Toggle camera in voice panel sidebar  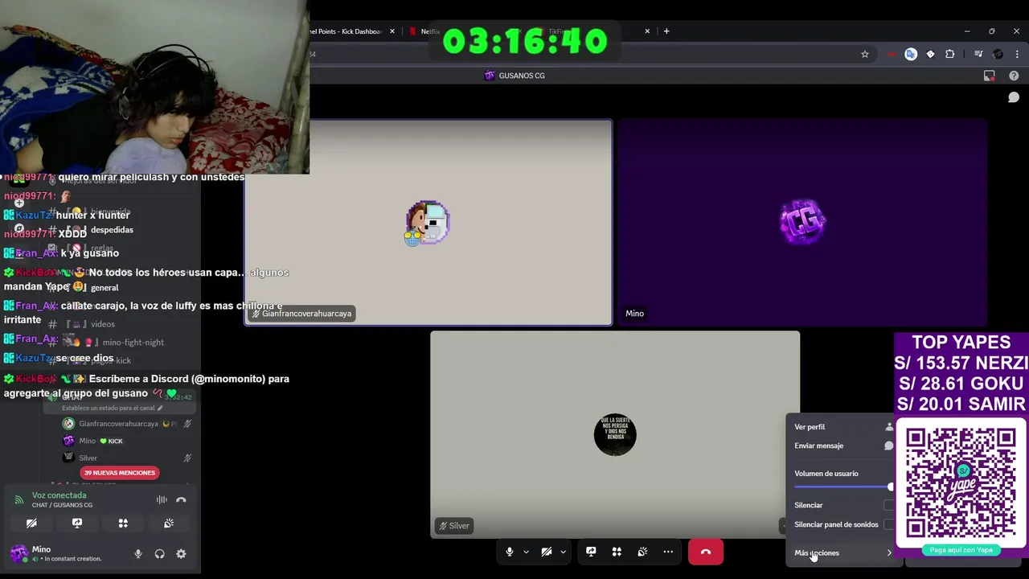pos(31,523)
